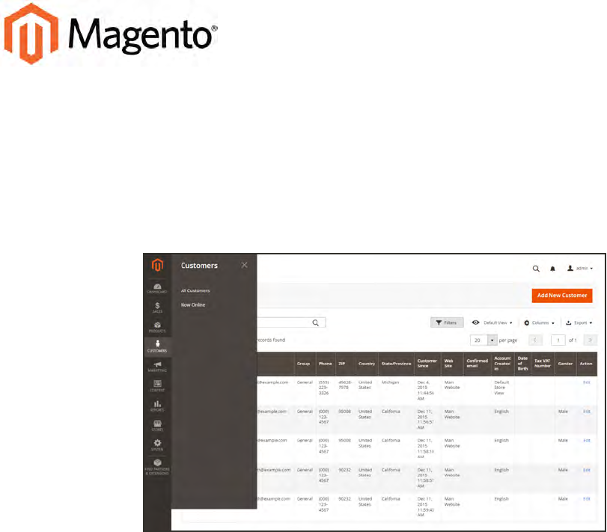Screen dimensions: 607x532
Task: Click the records found text
Action: [x=271, y=340]
